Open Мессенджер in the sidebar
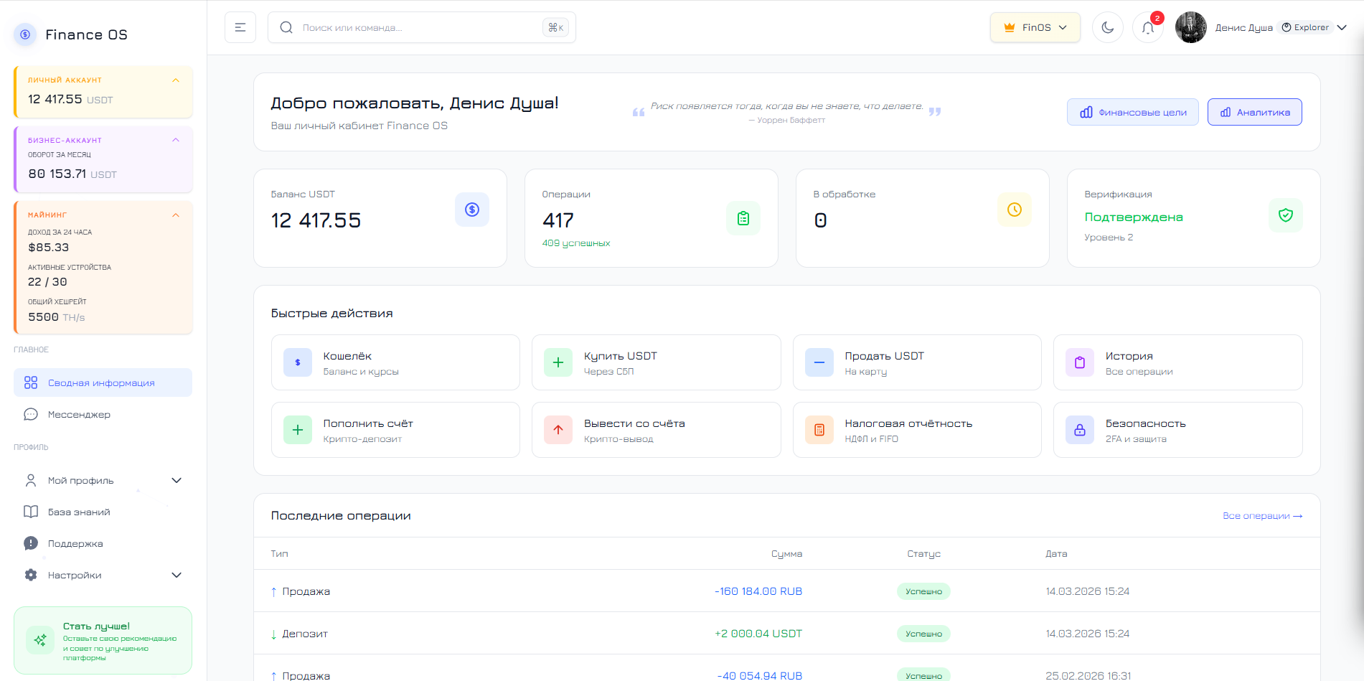Image resolution: width=1364 pixels, height=681 pixels. (79, 414)
